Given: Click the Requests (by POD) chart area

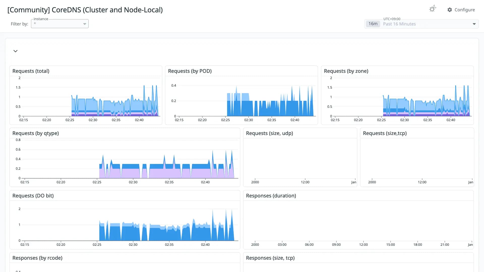Looking at the screenshot, I should [x=247, y=97].
